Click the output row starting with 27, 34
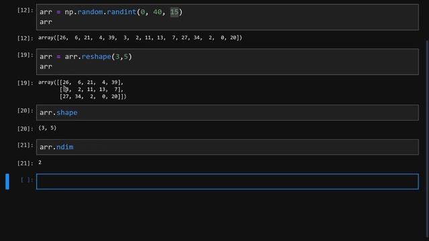 [93, 96]
